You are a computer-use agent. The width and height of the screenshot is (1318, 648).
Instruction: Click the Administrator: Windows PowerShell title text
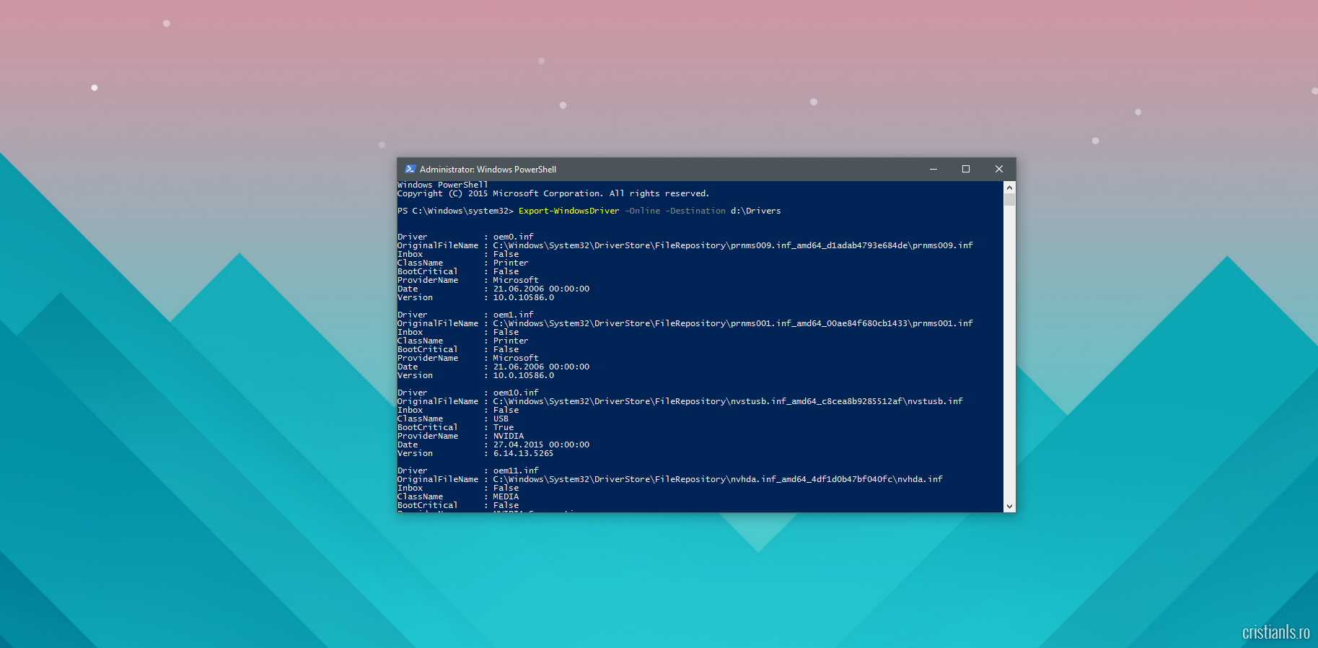click(x=488, y=170)
